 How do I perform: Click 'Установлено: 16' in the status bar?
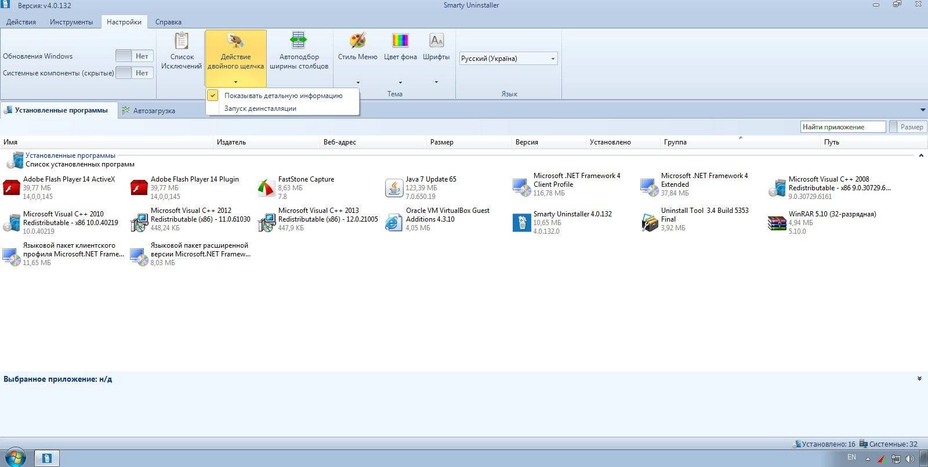tap(824, 444)
